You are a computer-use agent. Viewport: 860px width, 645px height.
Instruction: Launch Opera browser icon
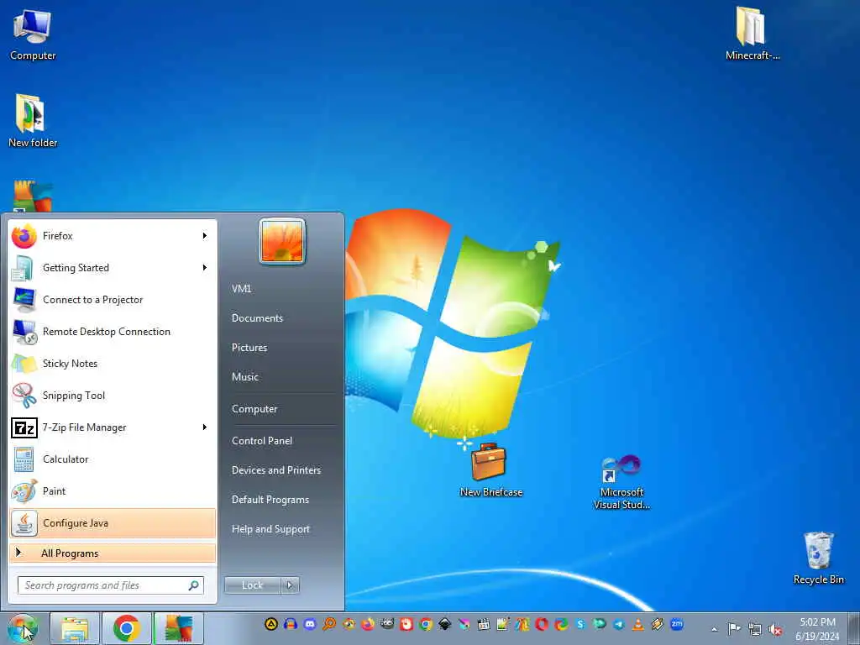(x=542, y=624)
